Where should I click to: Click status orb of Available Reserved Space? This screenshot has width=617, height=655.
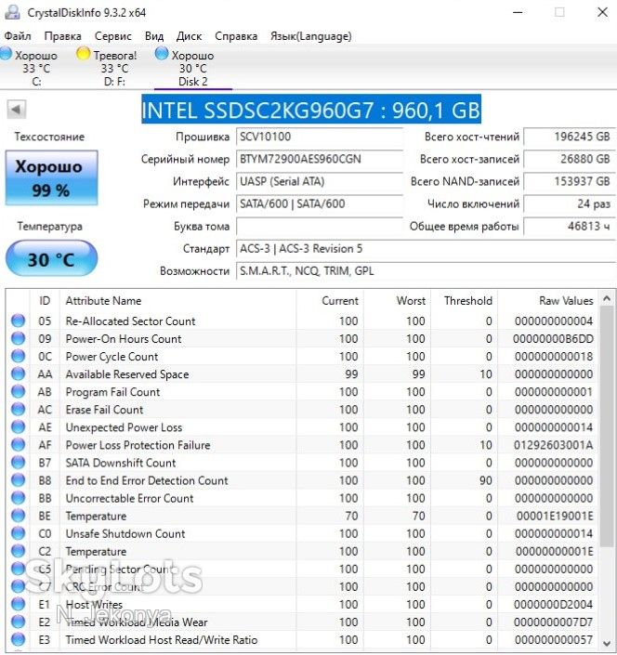click(x=18, y=373)
